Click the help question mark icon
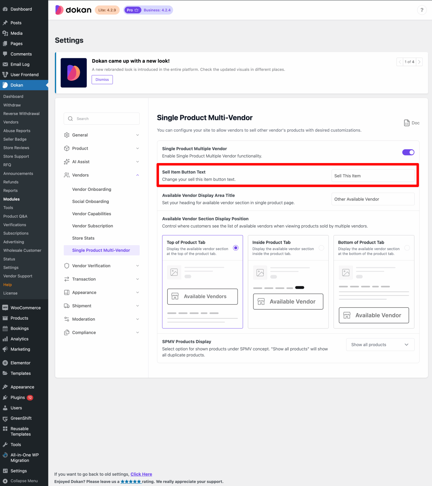The height and width of the screenshot is (486, 432). pyautogui.click(x=422, y=10)
